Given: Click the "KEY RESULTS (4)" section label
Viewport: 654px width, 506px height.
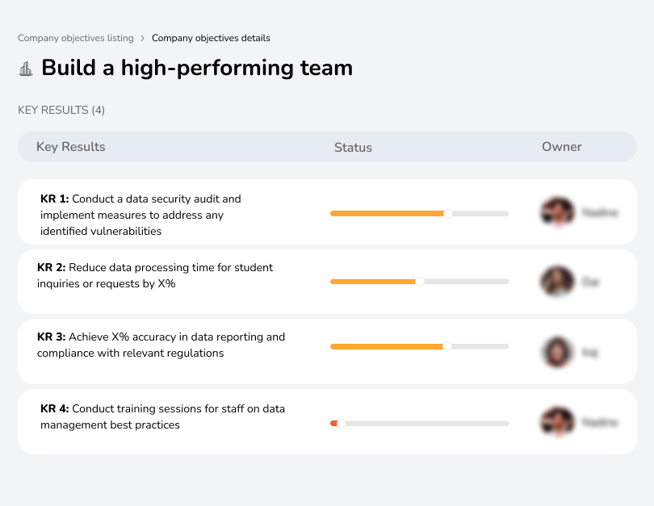Looking at the screenshot, I should pos(61,111).
